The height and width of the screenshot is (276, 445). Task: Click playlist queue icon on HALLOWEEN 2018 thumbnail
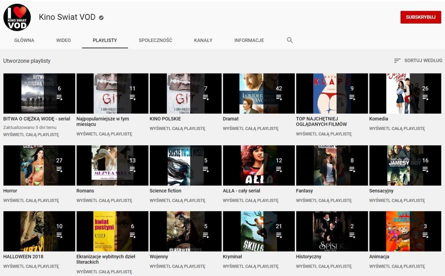point(59,235)
